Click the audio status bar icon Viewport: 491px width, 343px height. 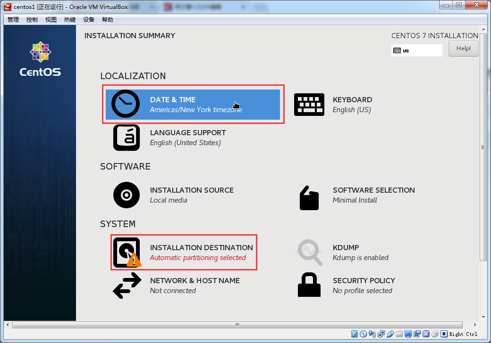[x=372, y=334]
